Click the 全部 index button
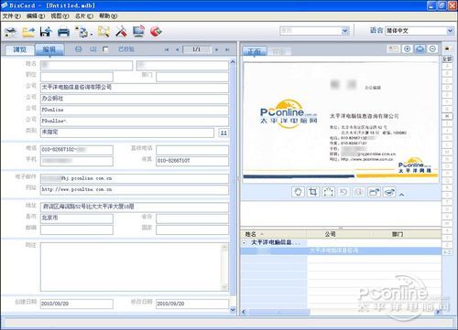The image size is (458, 330). (x=447, y=59)
